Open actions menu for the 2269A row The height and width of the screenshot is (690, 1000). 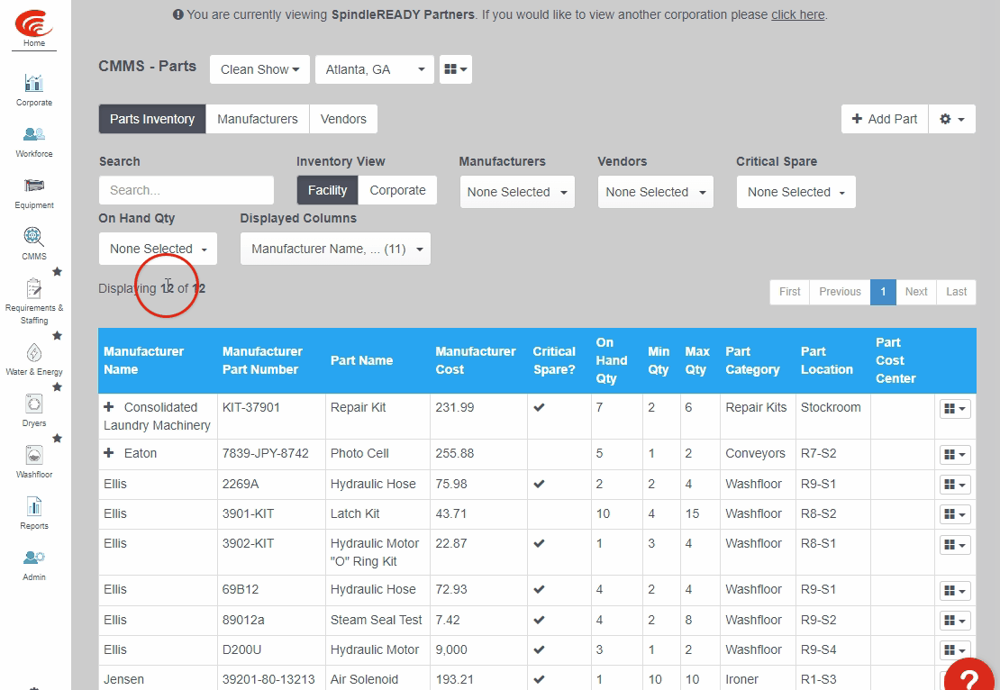[x=955, y=485]
